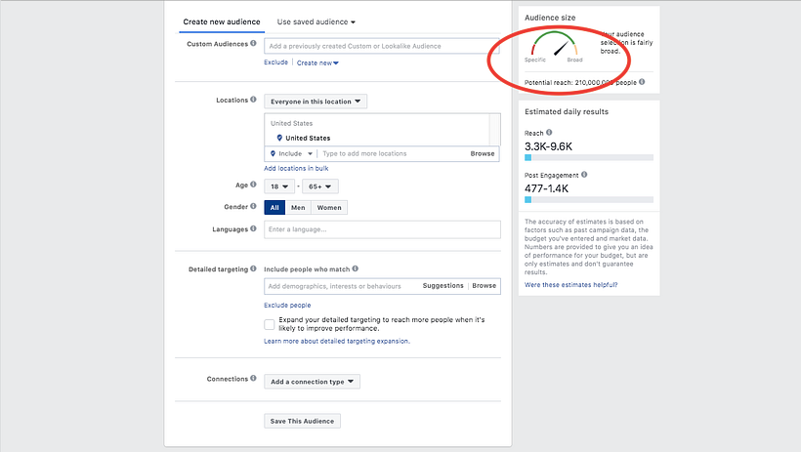Image resolution: width=801 pixels, height=452 pixels.
Task: Click the 3.3K-9.6K reach value
Action: click(x=548, y=146)
